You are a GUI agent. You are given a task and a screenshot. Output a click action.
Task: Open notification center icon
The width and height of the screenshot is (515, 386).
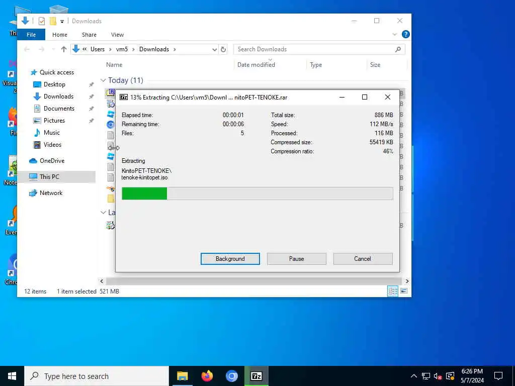[x=498, y=376]
